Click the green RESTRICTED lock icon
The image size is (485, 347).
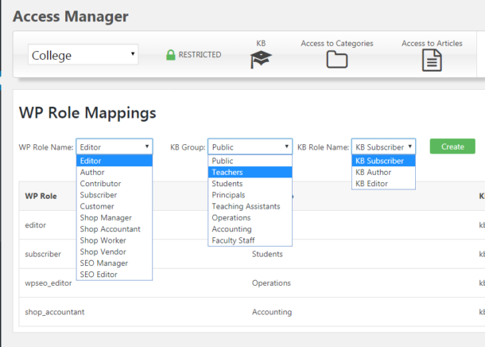[170, 55]
